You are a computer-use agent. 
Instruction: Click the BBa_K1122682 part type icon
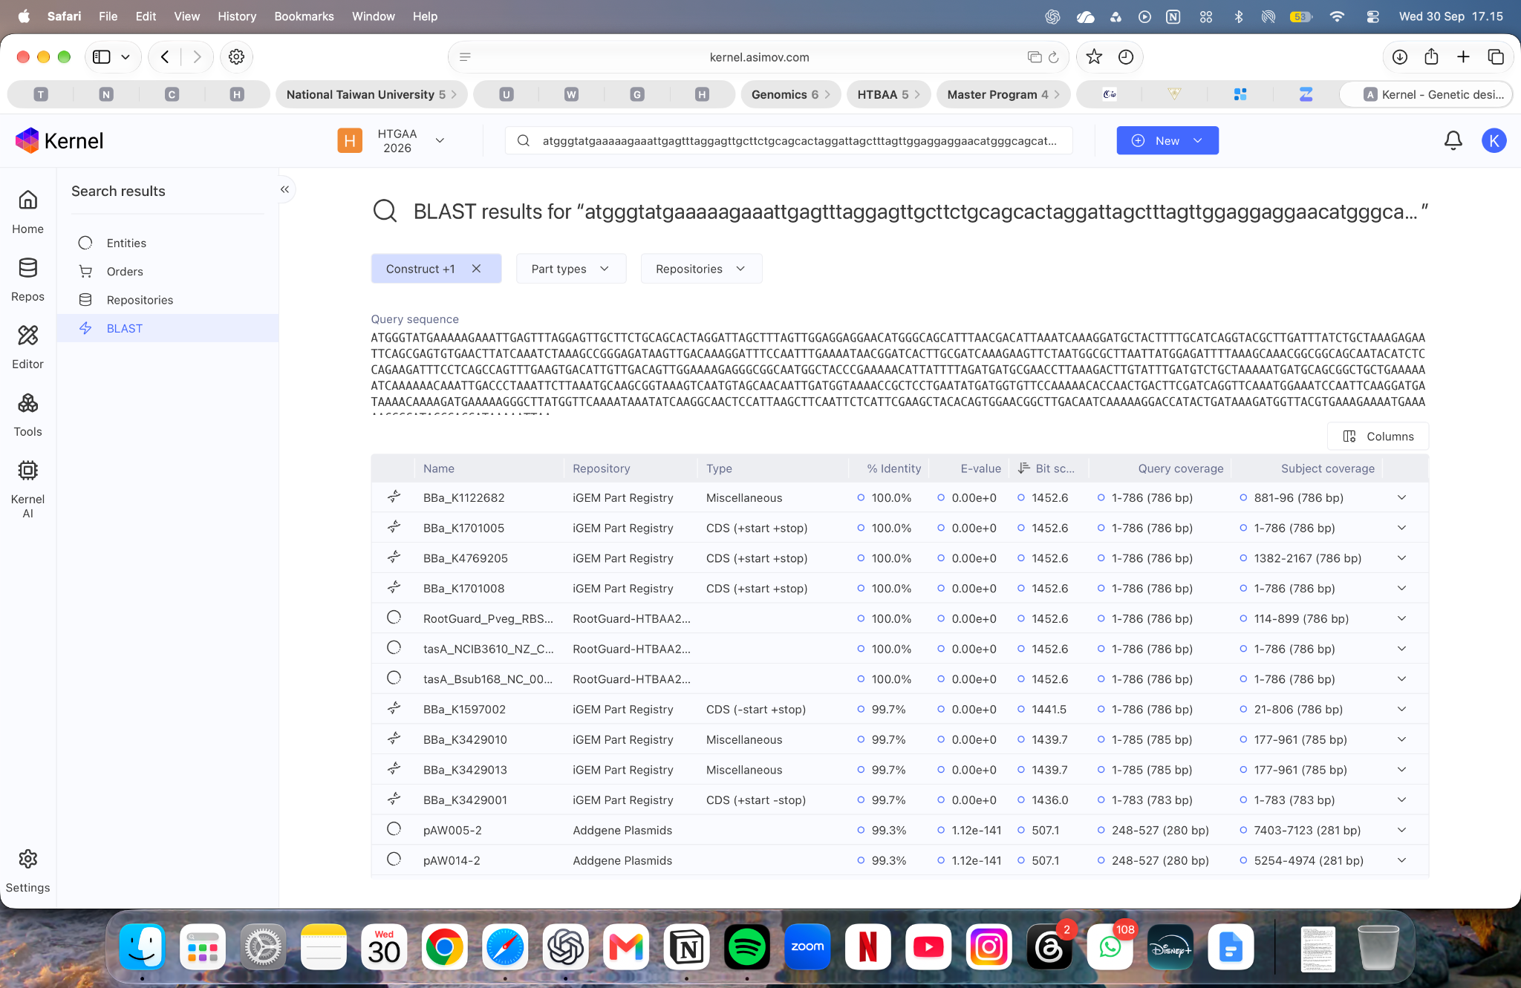(394, 497)
